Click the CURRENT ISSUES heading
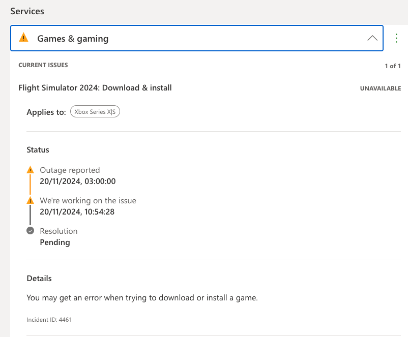 pos(43,65)
